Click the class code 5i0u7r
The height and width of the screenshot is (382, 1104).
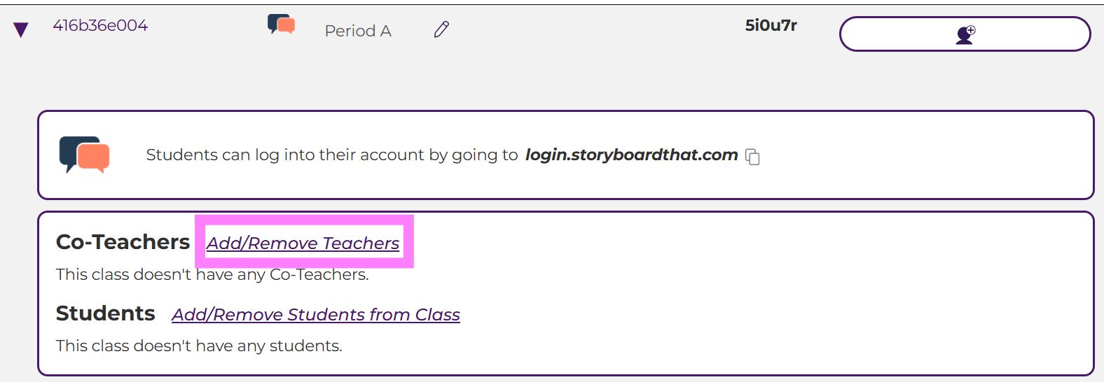(771, 26)
